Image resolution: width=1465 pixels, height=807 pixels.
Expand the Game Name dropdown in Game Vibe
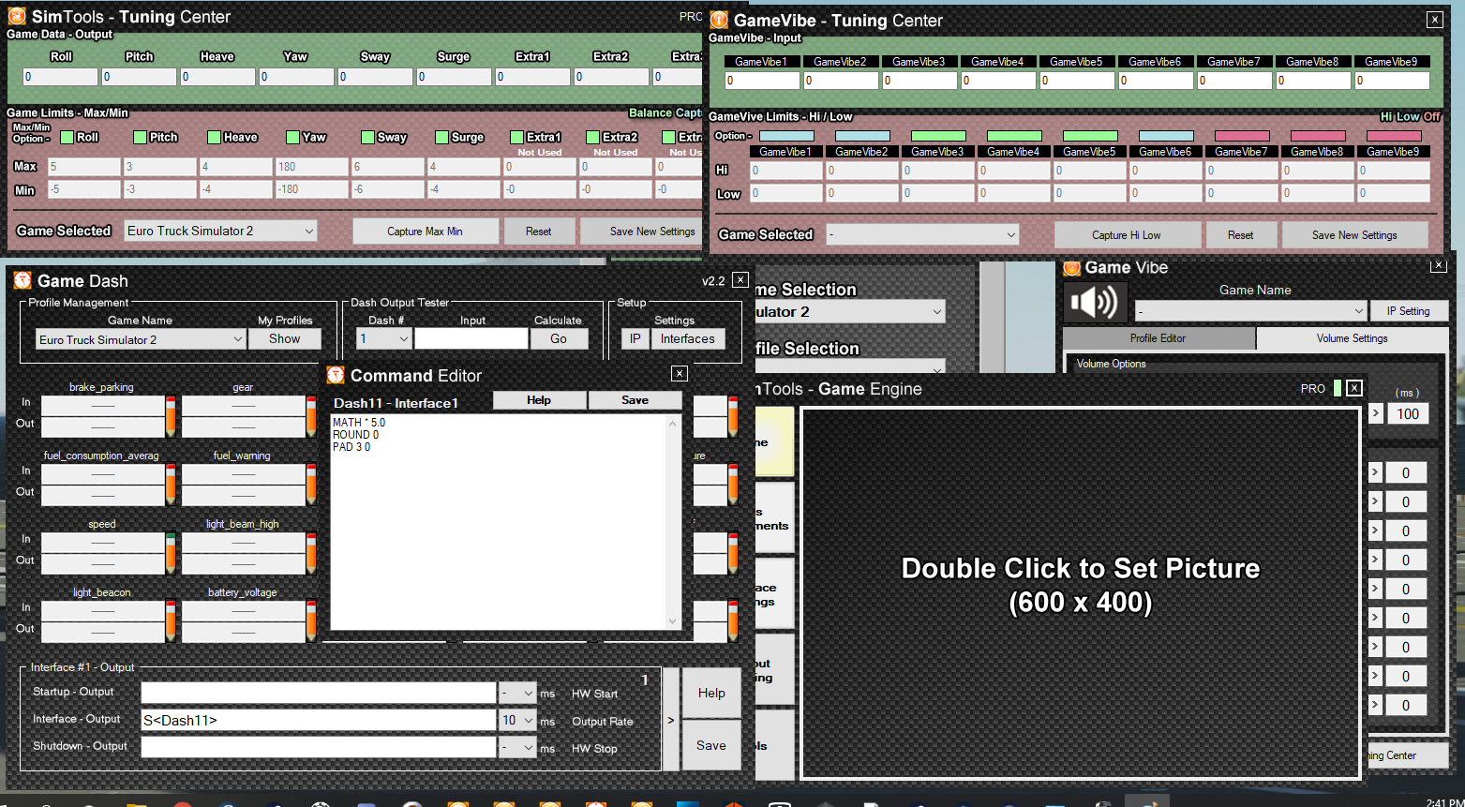[1251, 310]
